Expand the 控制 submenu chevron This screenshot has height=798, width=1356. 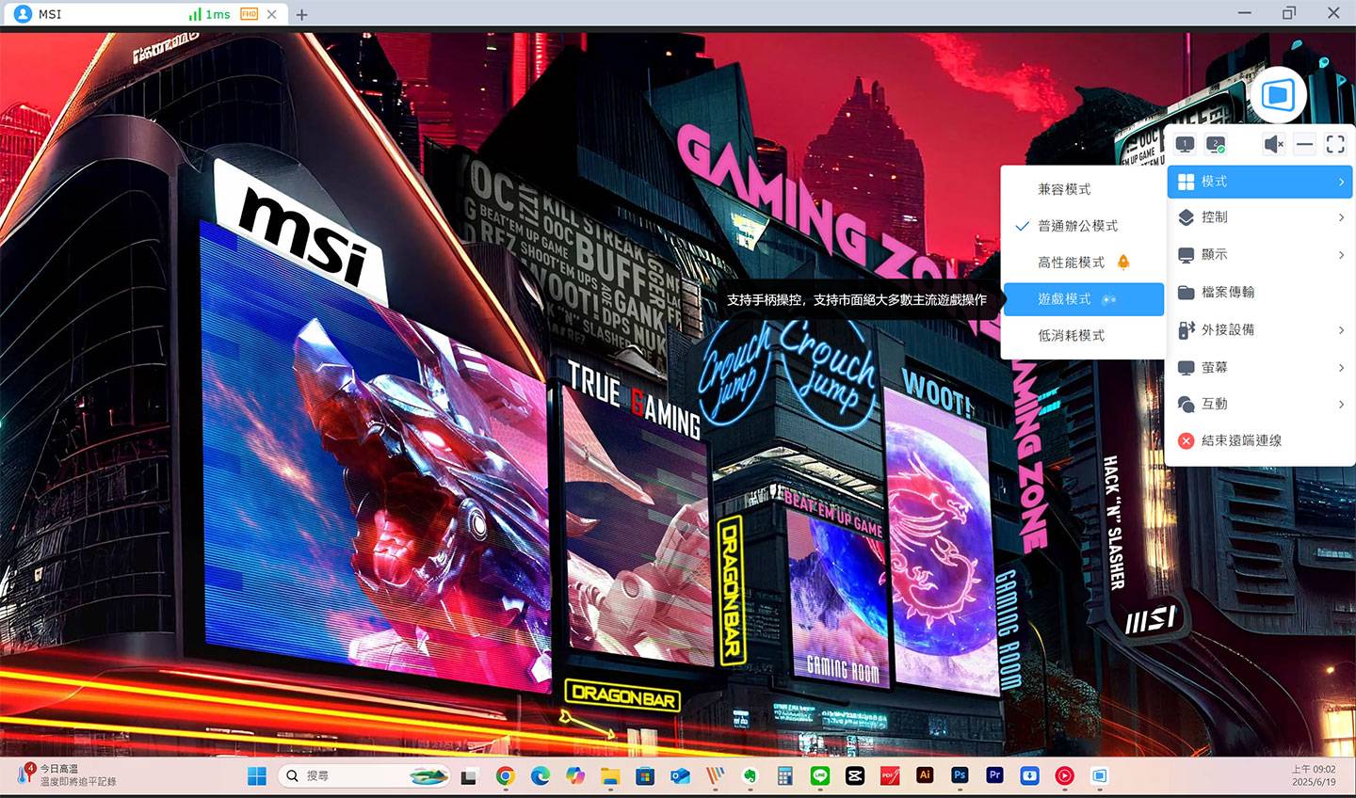[1341, 217]
